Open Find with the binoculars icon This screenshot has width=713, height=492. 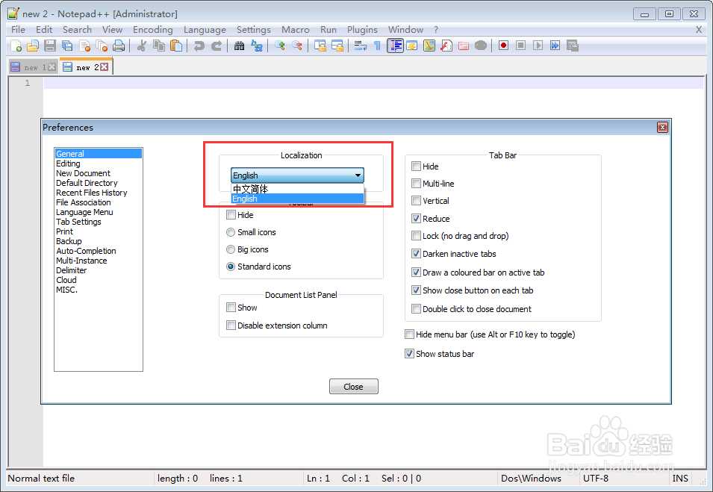click(x=239, y=46)
